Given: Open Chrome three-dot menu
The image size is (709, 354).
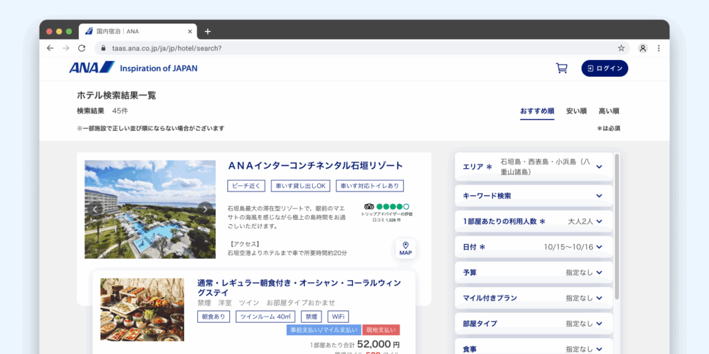Looking at the screenshot, I should point(658,48).
